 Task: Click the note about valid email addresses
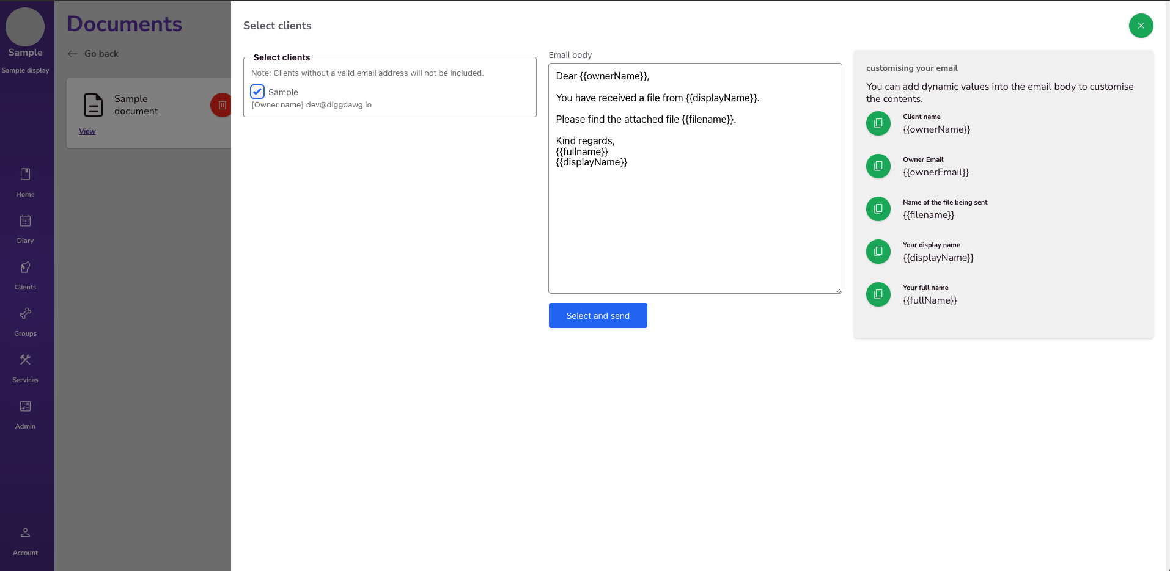[367, 73]
